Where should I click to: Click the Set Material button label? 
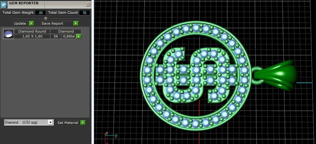pos(67,122)
